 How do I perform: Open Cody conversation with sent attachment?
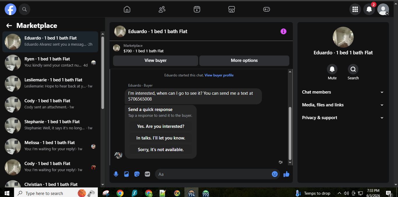coord(50,105)
